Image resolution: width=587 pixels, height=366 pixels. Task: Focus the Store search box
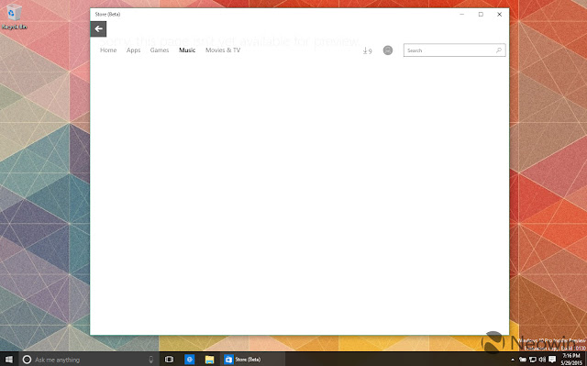455,50
